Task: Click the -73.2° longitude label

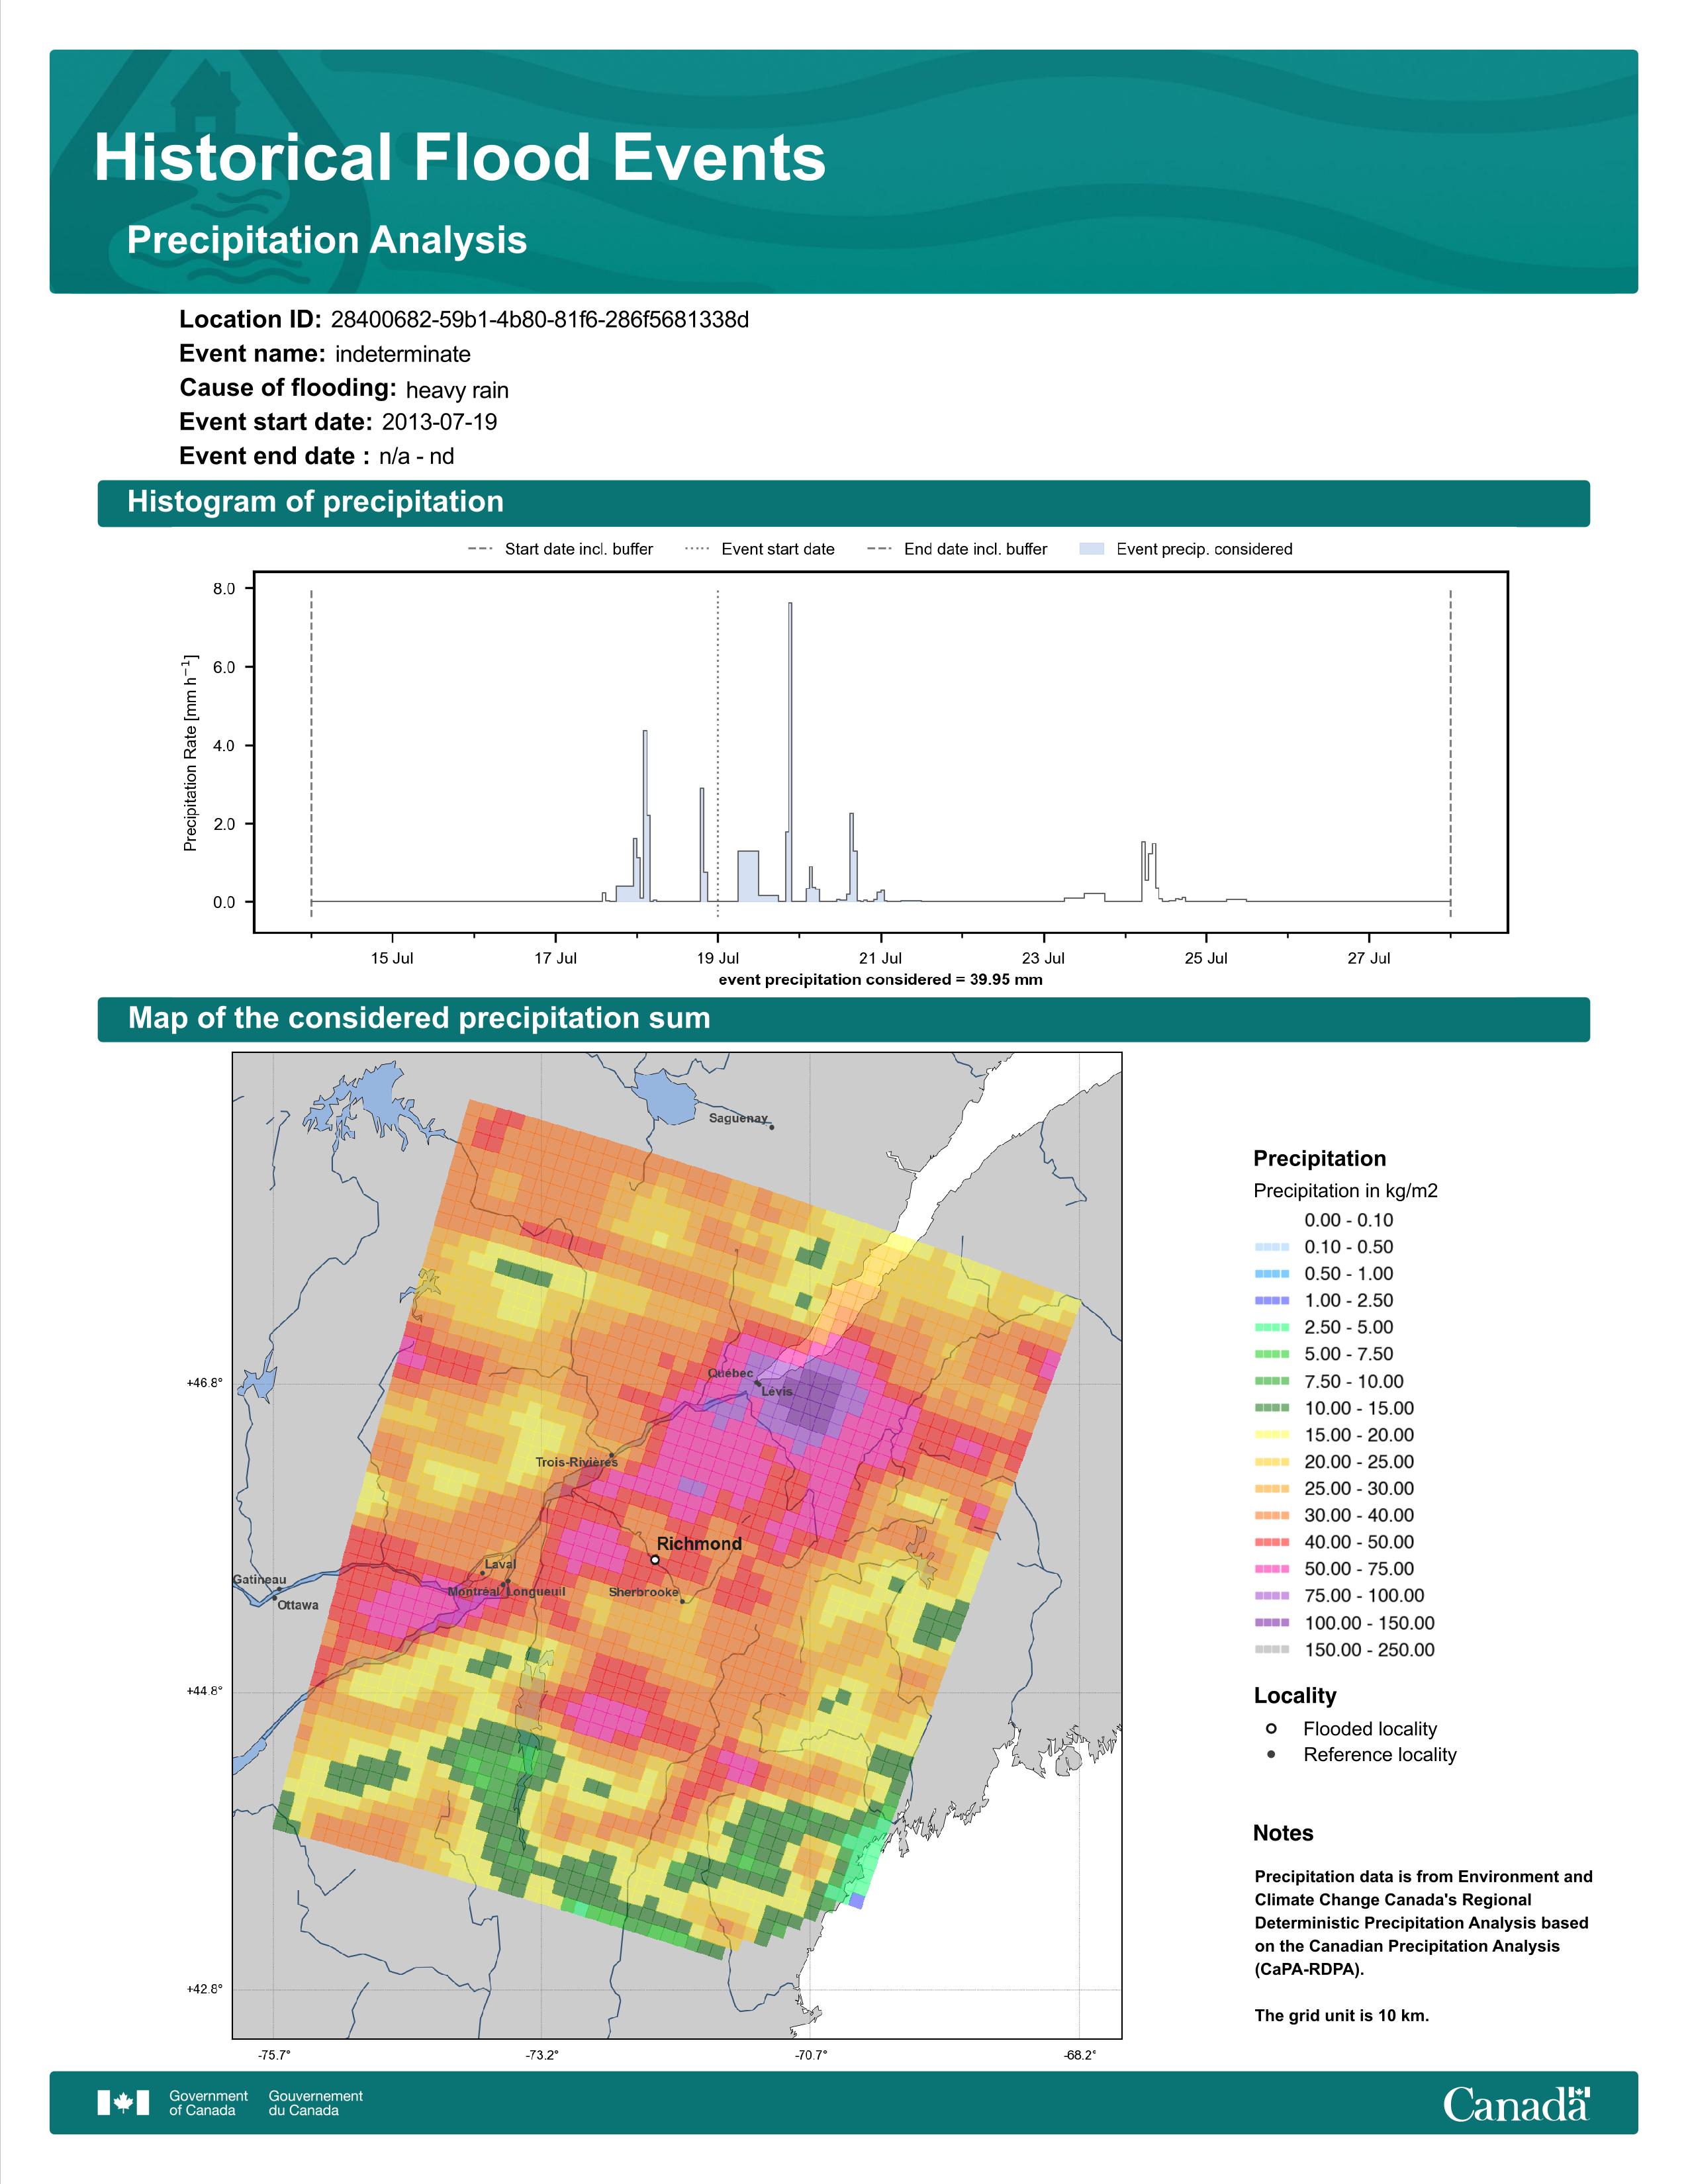Action: click(x=542, y=2055)
